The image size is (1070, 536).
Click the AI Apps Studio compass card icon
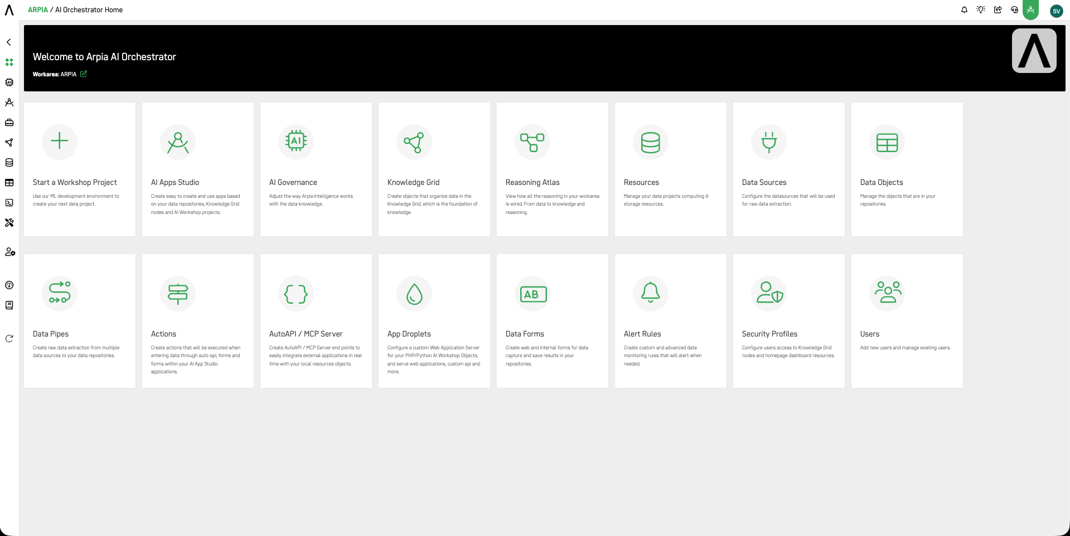tap(178, 142)
